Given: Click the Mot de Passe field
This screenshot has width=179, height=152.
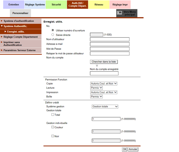Looking at the screenshot, I should click(110, 49).
